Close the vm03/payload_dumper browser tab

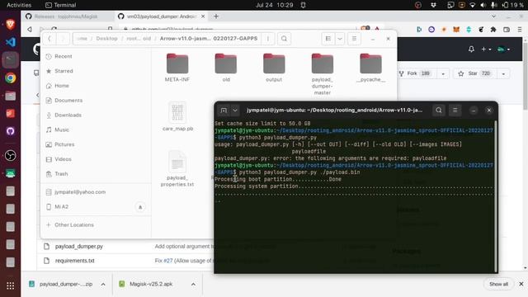point(203,16)
